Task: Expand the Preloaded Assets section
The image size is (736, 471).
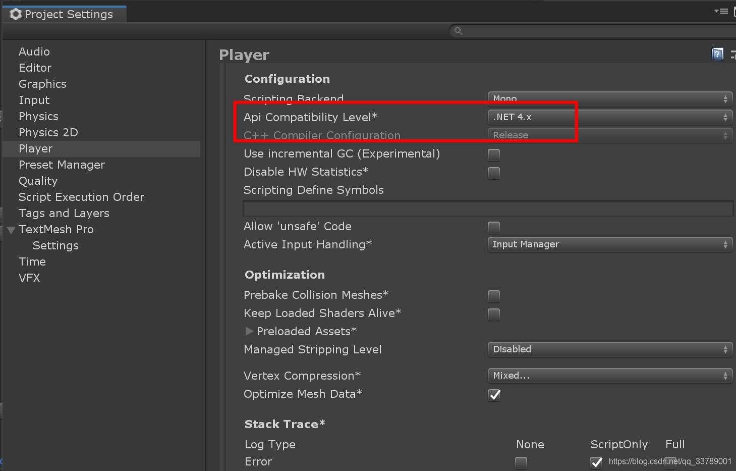Action: 250,331
